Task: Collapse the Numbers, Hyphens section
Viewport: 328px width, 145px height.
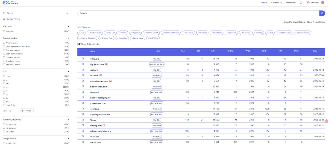Action: point(68,120)
